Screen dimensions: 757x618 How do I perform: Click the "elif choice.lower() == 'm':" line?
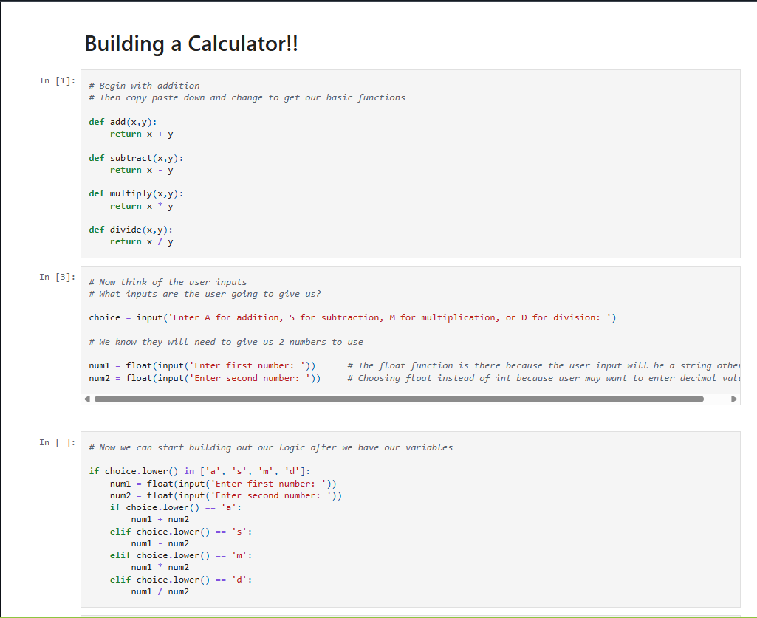[x=181, y=556]
